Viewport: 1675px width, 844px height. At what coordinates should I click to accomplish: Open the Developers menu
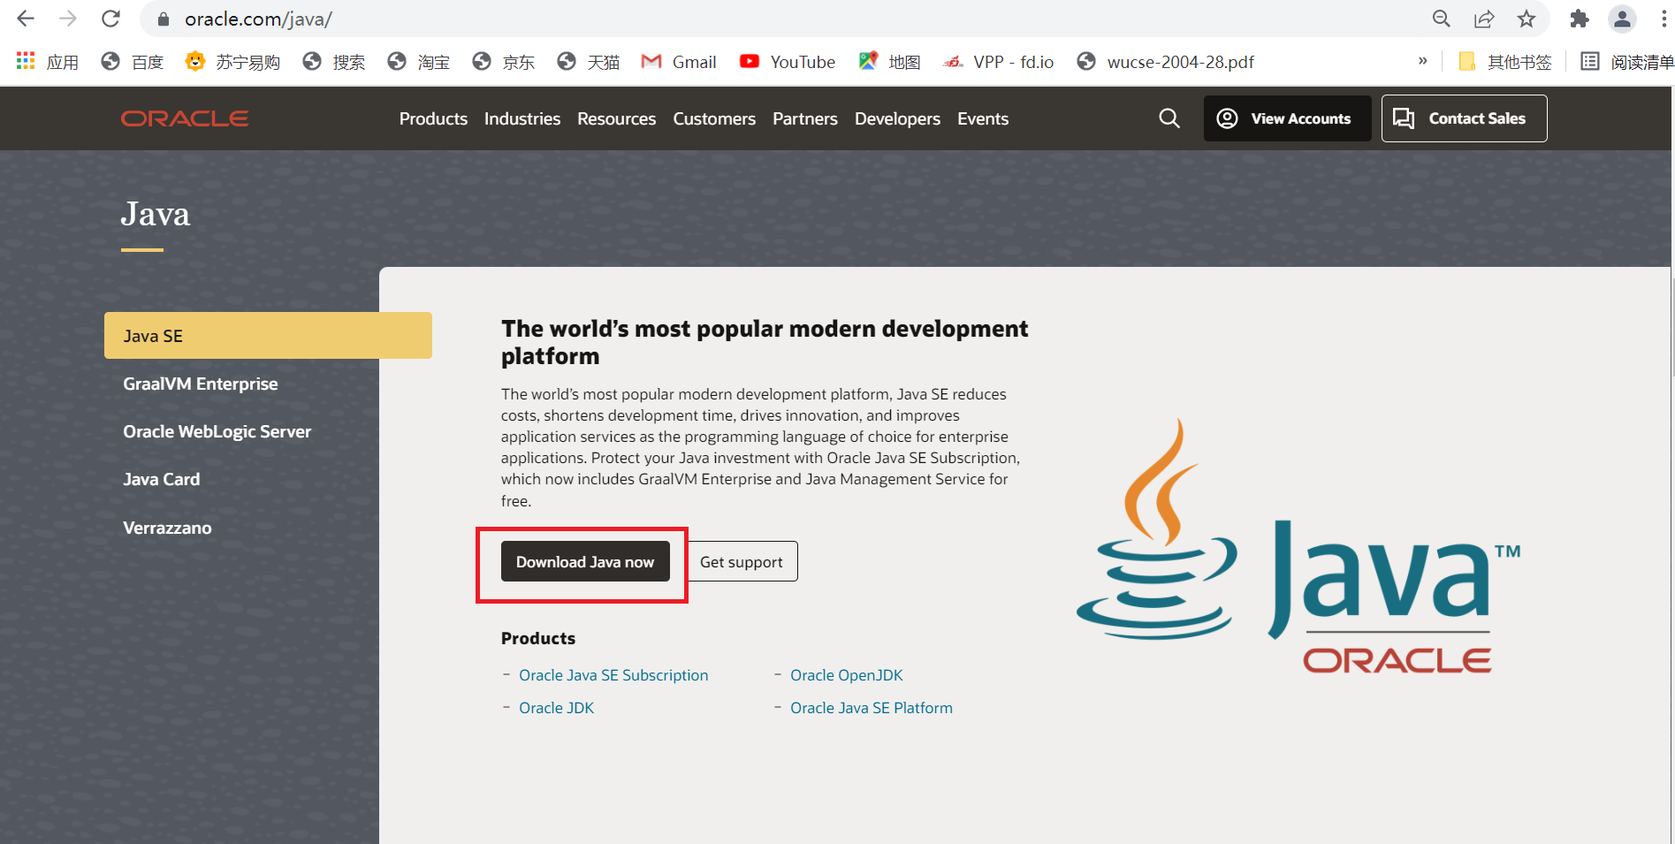[897, 118]
